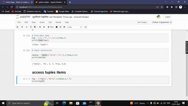188x106 pixels.
Task: Open the Zummit login form bookmark
Action: (99, 11)
